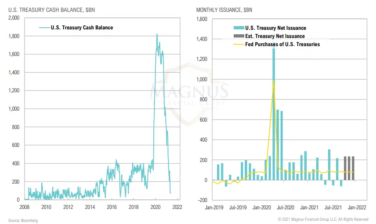Viewport: 376px width, 224px height.
Task: Click the Magnus watermark logo in the center
Action: 189,93
